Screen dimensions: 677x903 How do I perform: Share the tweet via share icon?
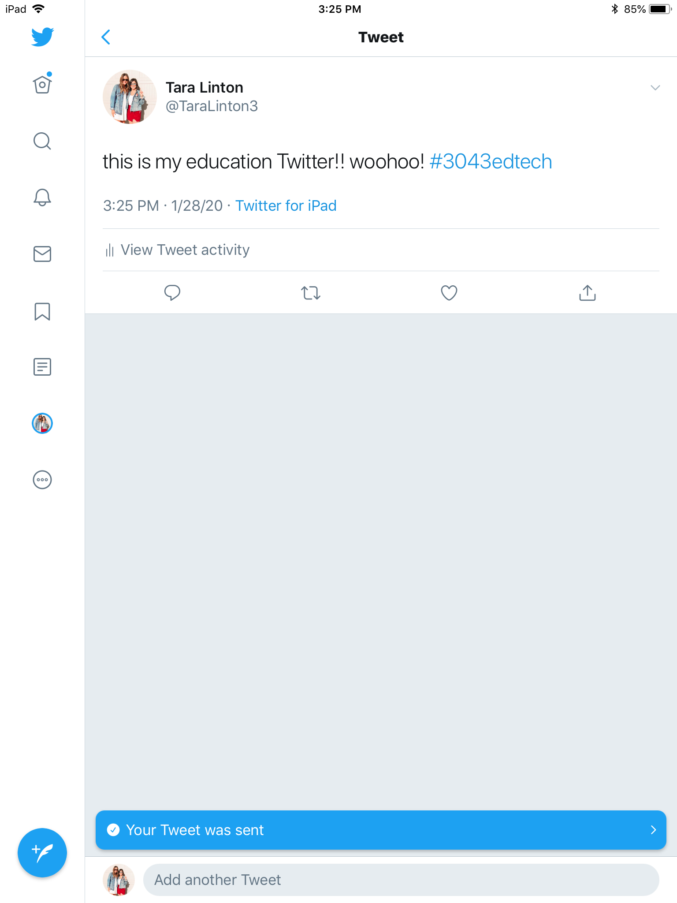(587, 293)
